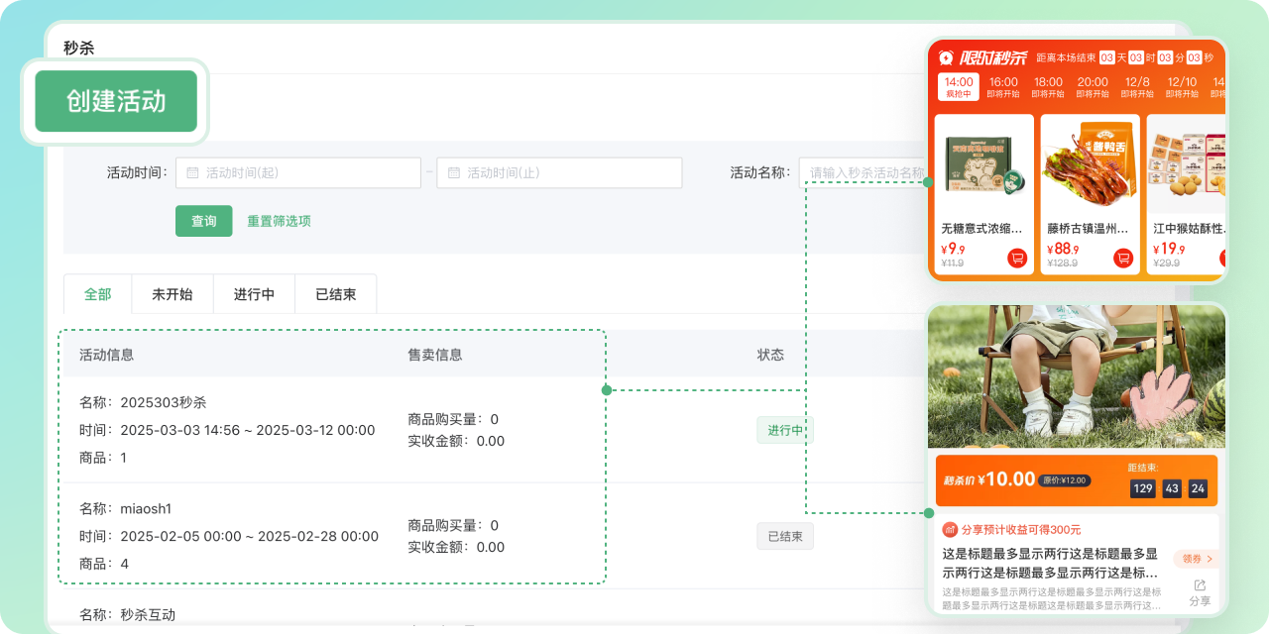Focus the 活动名称 name input field
This screenshot has width=1269, height=634.
863,172
